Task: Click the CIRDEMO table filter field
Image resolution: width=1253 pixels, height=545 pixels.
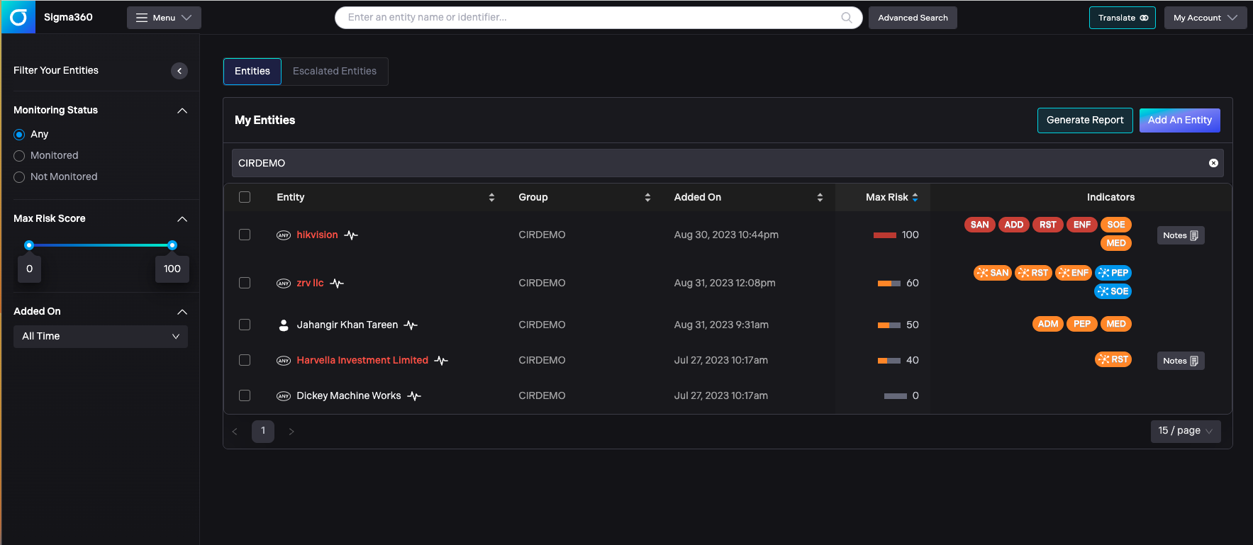Action: 728,163
